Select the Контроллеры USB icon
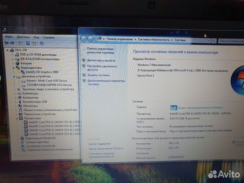The height and width of the screenshot is (183, 244). 20,102
